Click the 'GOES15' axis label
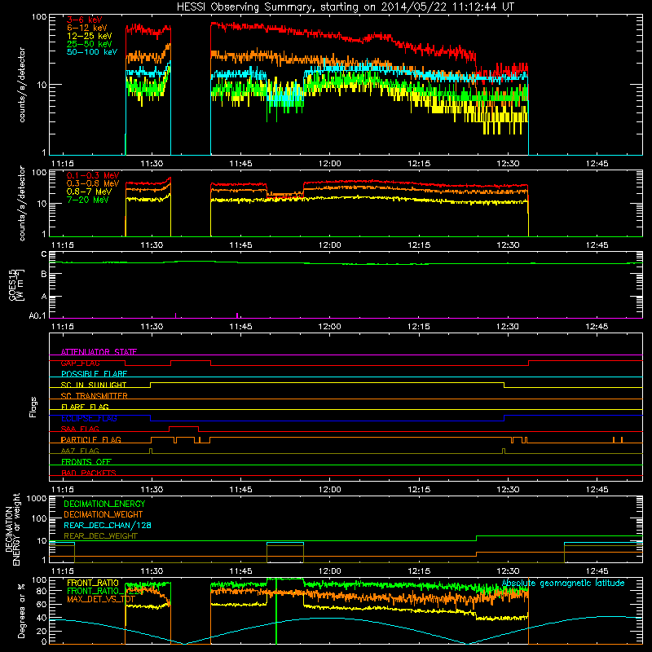Image resolution: width=652 pixels, height=652 pixels. [x=12, y=284]
